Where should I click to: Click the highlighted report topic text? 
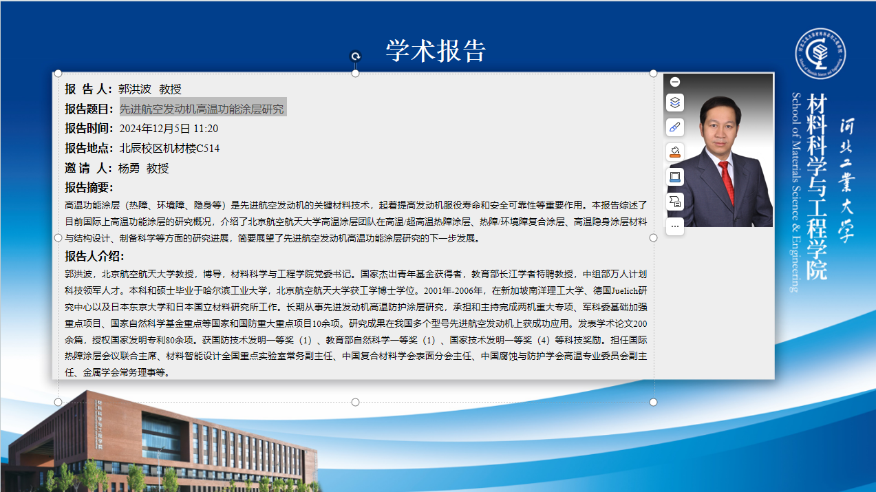click(x=202, y=109)
